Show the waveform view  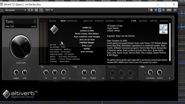pos(143,21)
